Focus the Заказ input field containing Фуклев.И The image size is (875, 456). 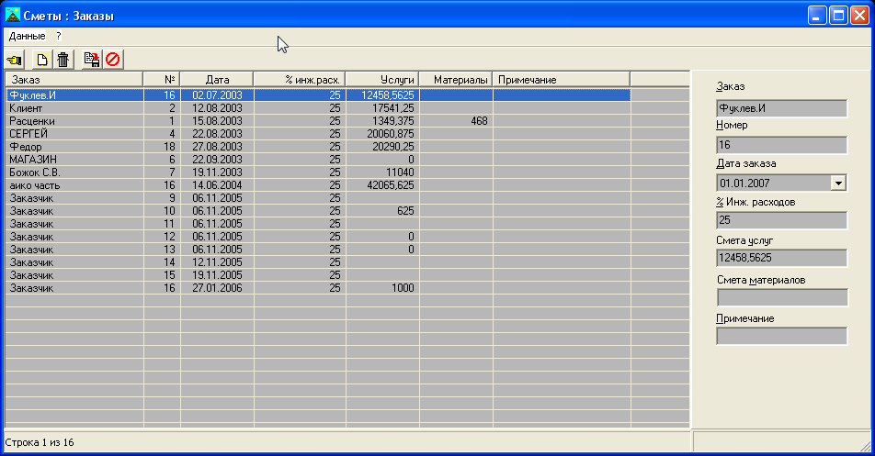click(x=781, y=108)
